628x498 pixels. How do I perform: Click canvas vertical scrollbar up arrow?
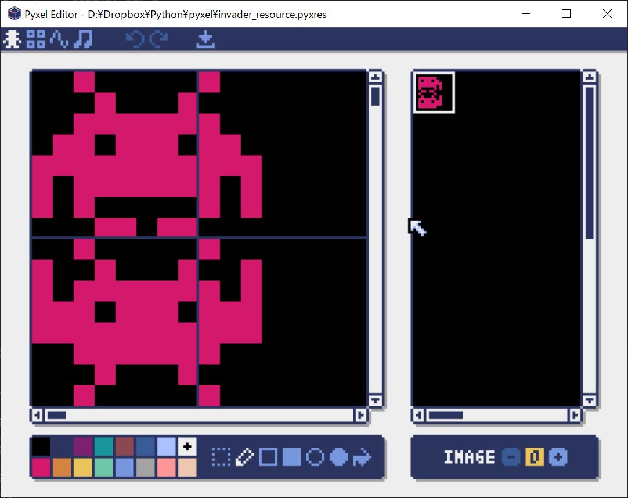(376, 77)
